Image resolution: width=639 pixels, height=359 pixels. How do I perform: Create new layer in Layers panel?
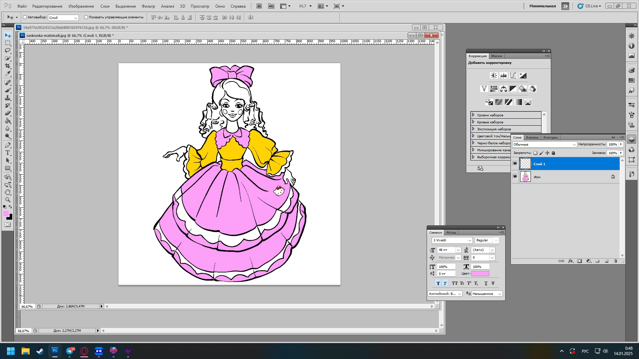pos(606,261)
